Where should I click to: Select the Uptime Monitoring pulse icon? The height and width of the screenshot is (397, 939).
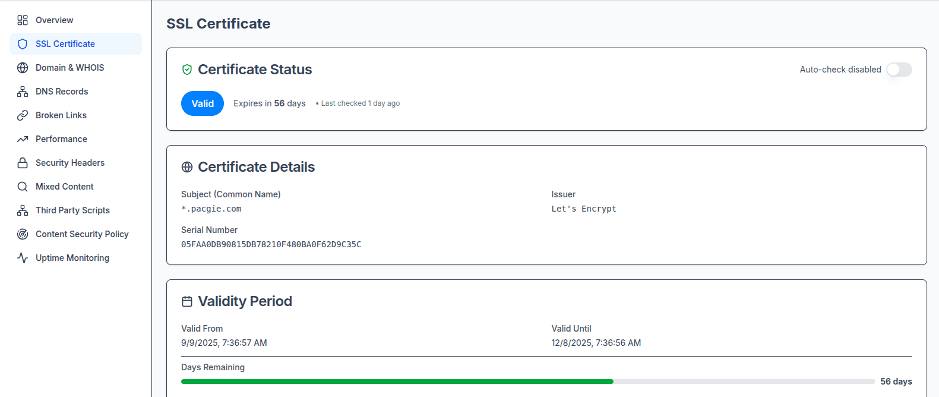[23, 257]
